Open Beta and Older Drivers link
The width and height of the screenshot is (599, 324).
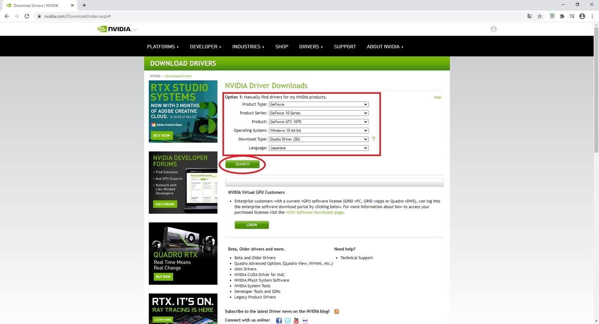tap(255, 258)
